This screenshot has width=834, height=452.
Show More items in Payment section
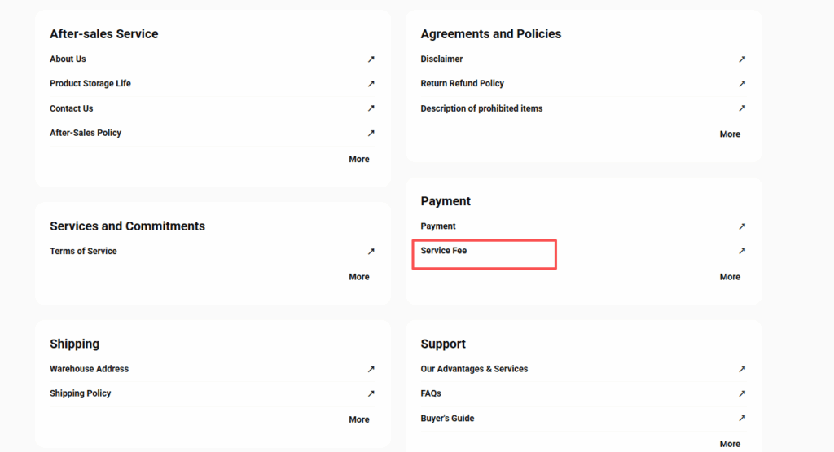click(730, 277)
